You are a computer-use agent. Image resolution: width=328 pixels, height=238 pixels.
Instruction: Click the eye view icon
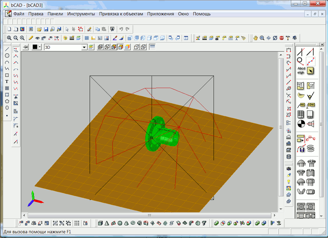pyautogui.click(x=37, y=38)
